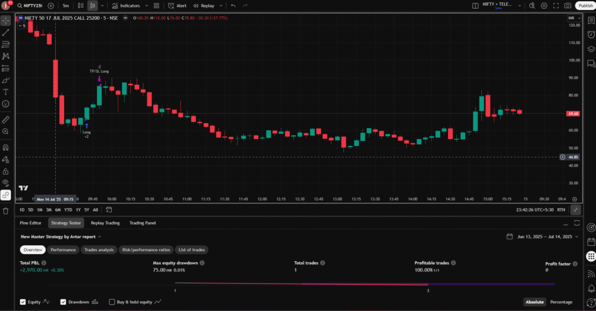Toggle stay in drawing mode
Viewport: 596px width, 311px height.
click(6, 159)
